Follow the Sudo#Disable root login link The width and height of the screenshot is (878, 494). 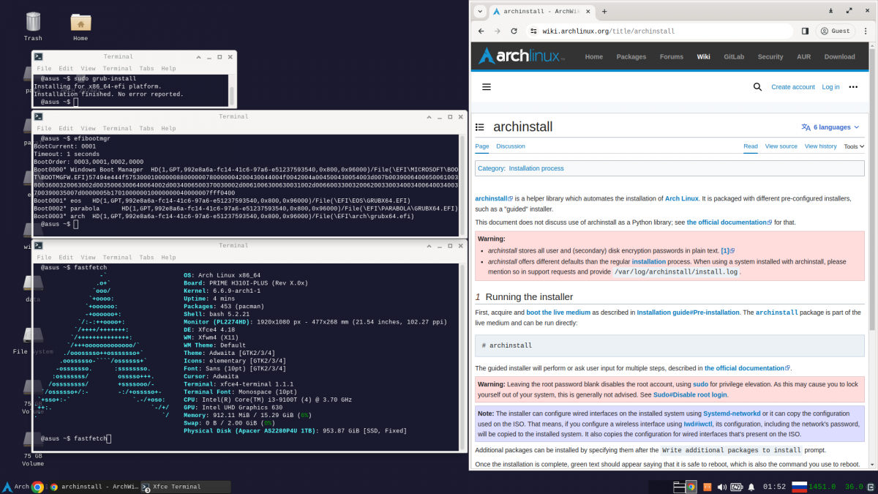tap(690, 394)
